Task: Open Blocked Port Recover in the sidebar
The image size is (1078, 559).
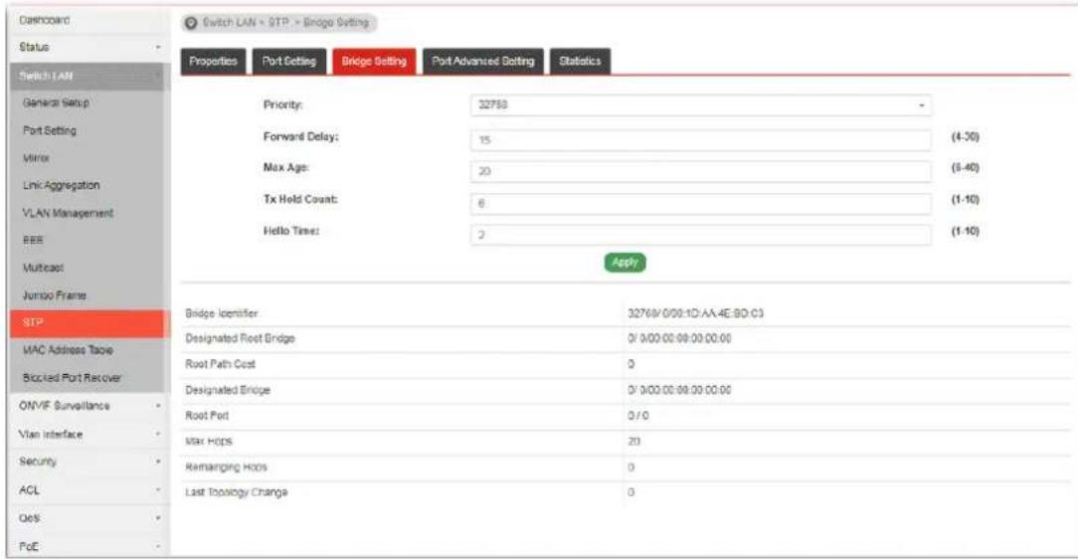Action: coord(88,378)
